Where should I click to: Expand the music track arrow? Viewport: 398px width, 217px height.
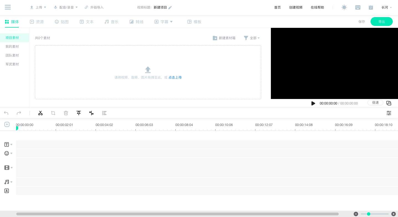pyautogui.click(x=11, y=182)
